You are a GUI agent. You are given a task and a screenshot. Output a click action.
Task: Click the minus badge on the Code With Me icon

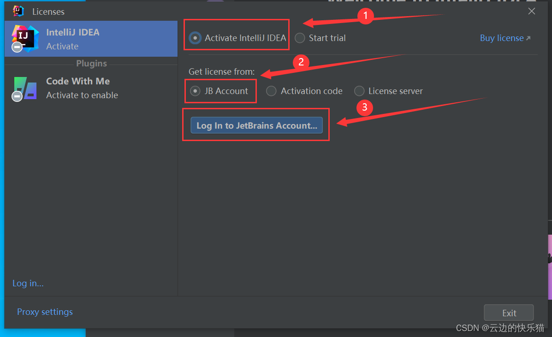click(x=17, y=96)
